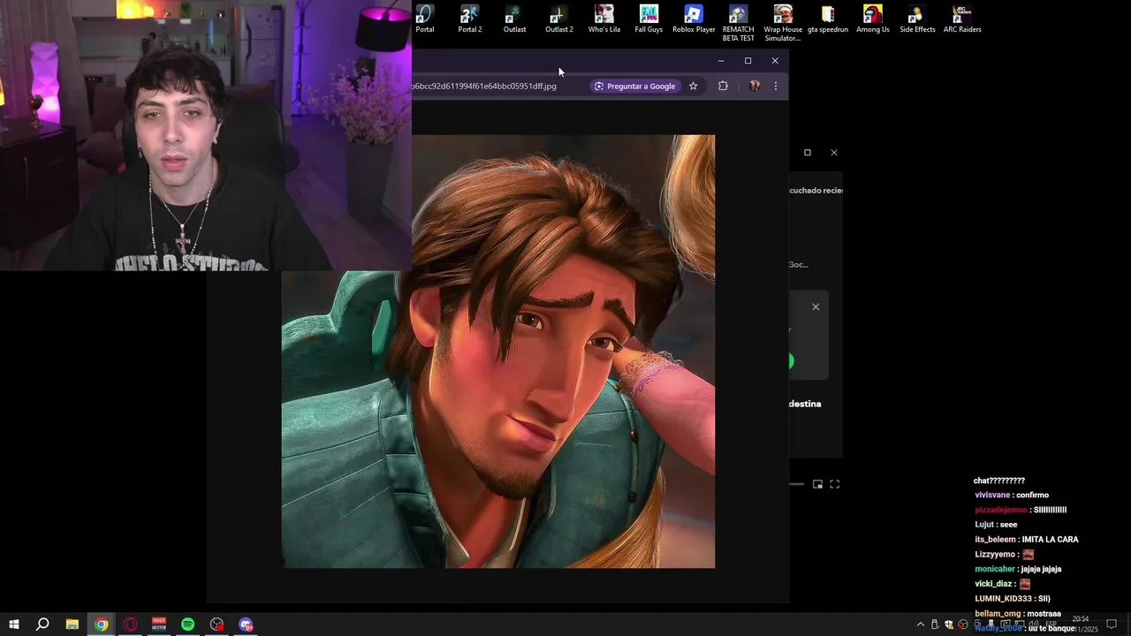Open Opera GX from the taskbar

[x=131, y=625]
